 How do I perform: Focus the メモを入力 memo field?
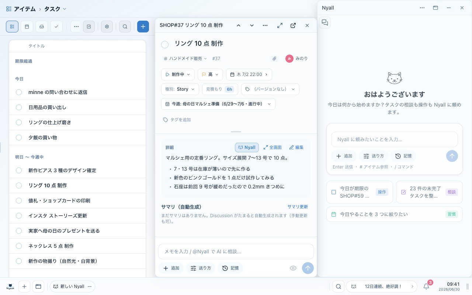pos(236,251)
